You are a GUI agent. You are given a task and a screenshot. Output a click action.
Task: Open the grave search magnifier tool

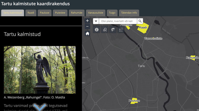tap(105, 30)
